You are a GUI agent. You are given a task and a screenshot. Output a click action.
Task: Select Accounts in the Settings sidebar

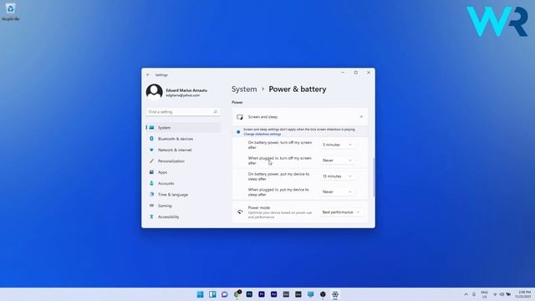coord(183,183)
